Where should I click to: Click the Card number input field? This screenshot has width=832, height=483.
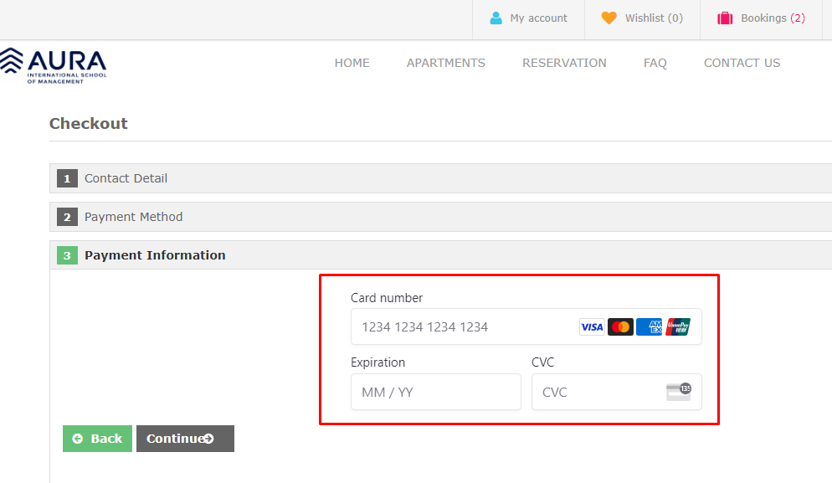(460, 326)
